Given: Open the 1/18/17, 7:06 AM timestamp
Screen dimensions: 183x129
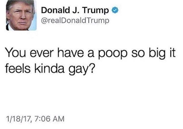Looking at the screenshot, I should click(35, 119).
